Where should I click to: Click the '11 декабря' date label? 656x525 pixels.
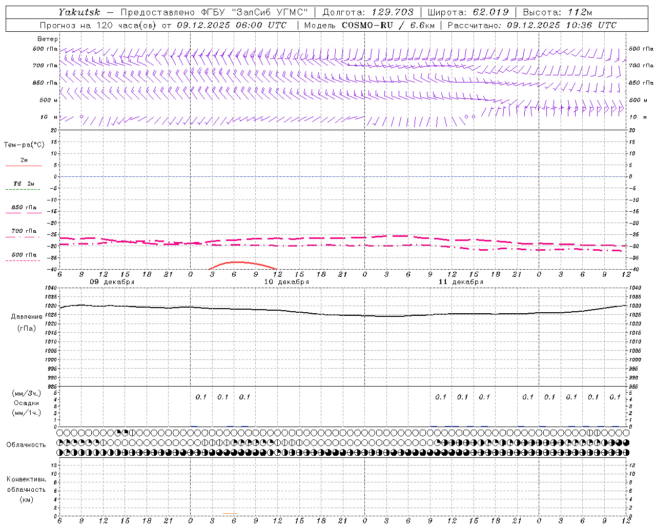[x=461, y=282]
